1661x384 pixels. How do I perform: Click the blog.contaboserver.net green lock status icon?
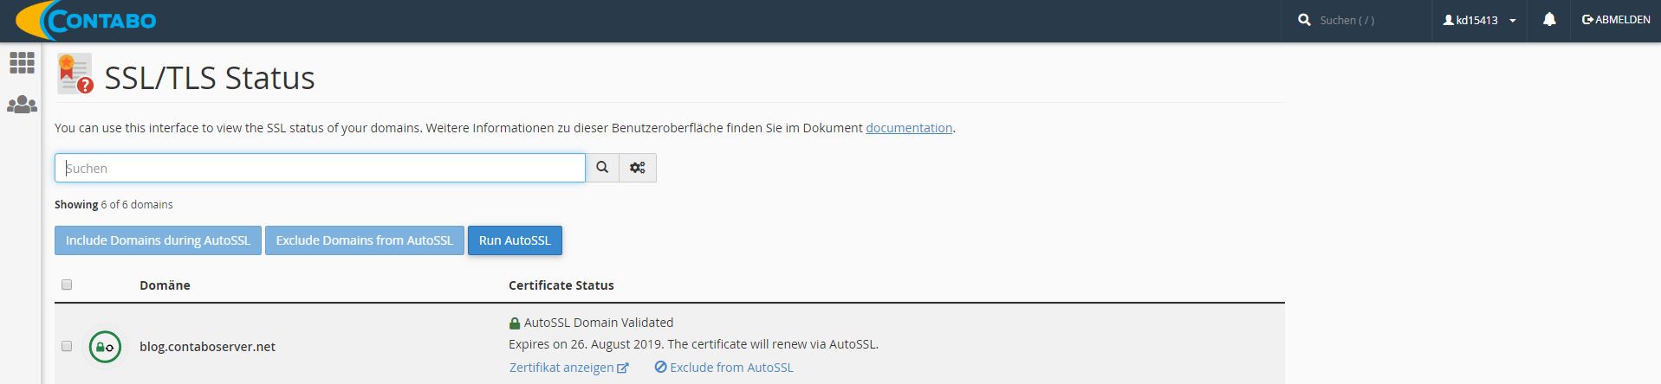pos(105,347)
